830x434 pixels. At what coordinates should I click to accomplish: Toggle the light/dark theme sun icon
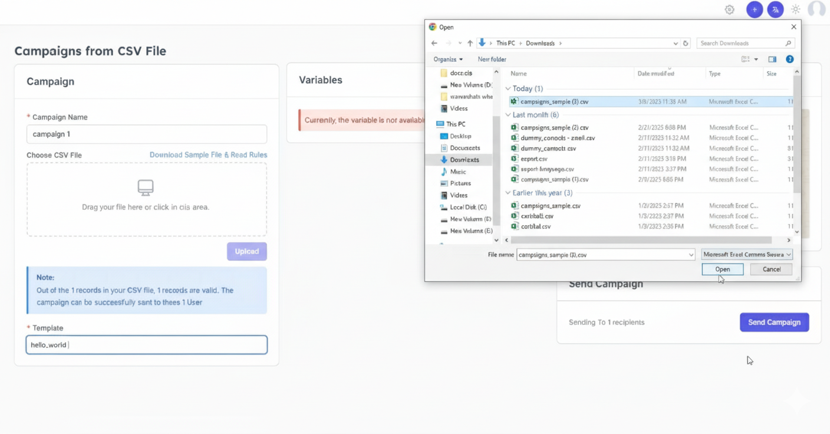click(x=796, y=9)
